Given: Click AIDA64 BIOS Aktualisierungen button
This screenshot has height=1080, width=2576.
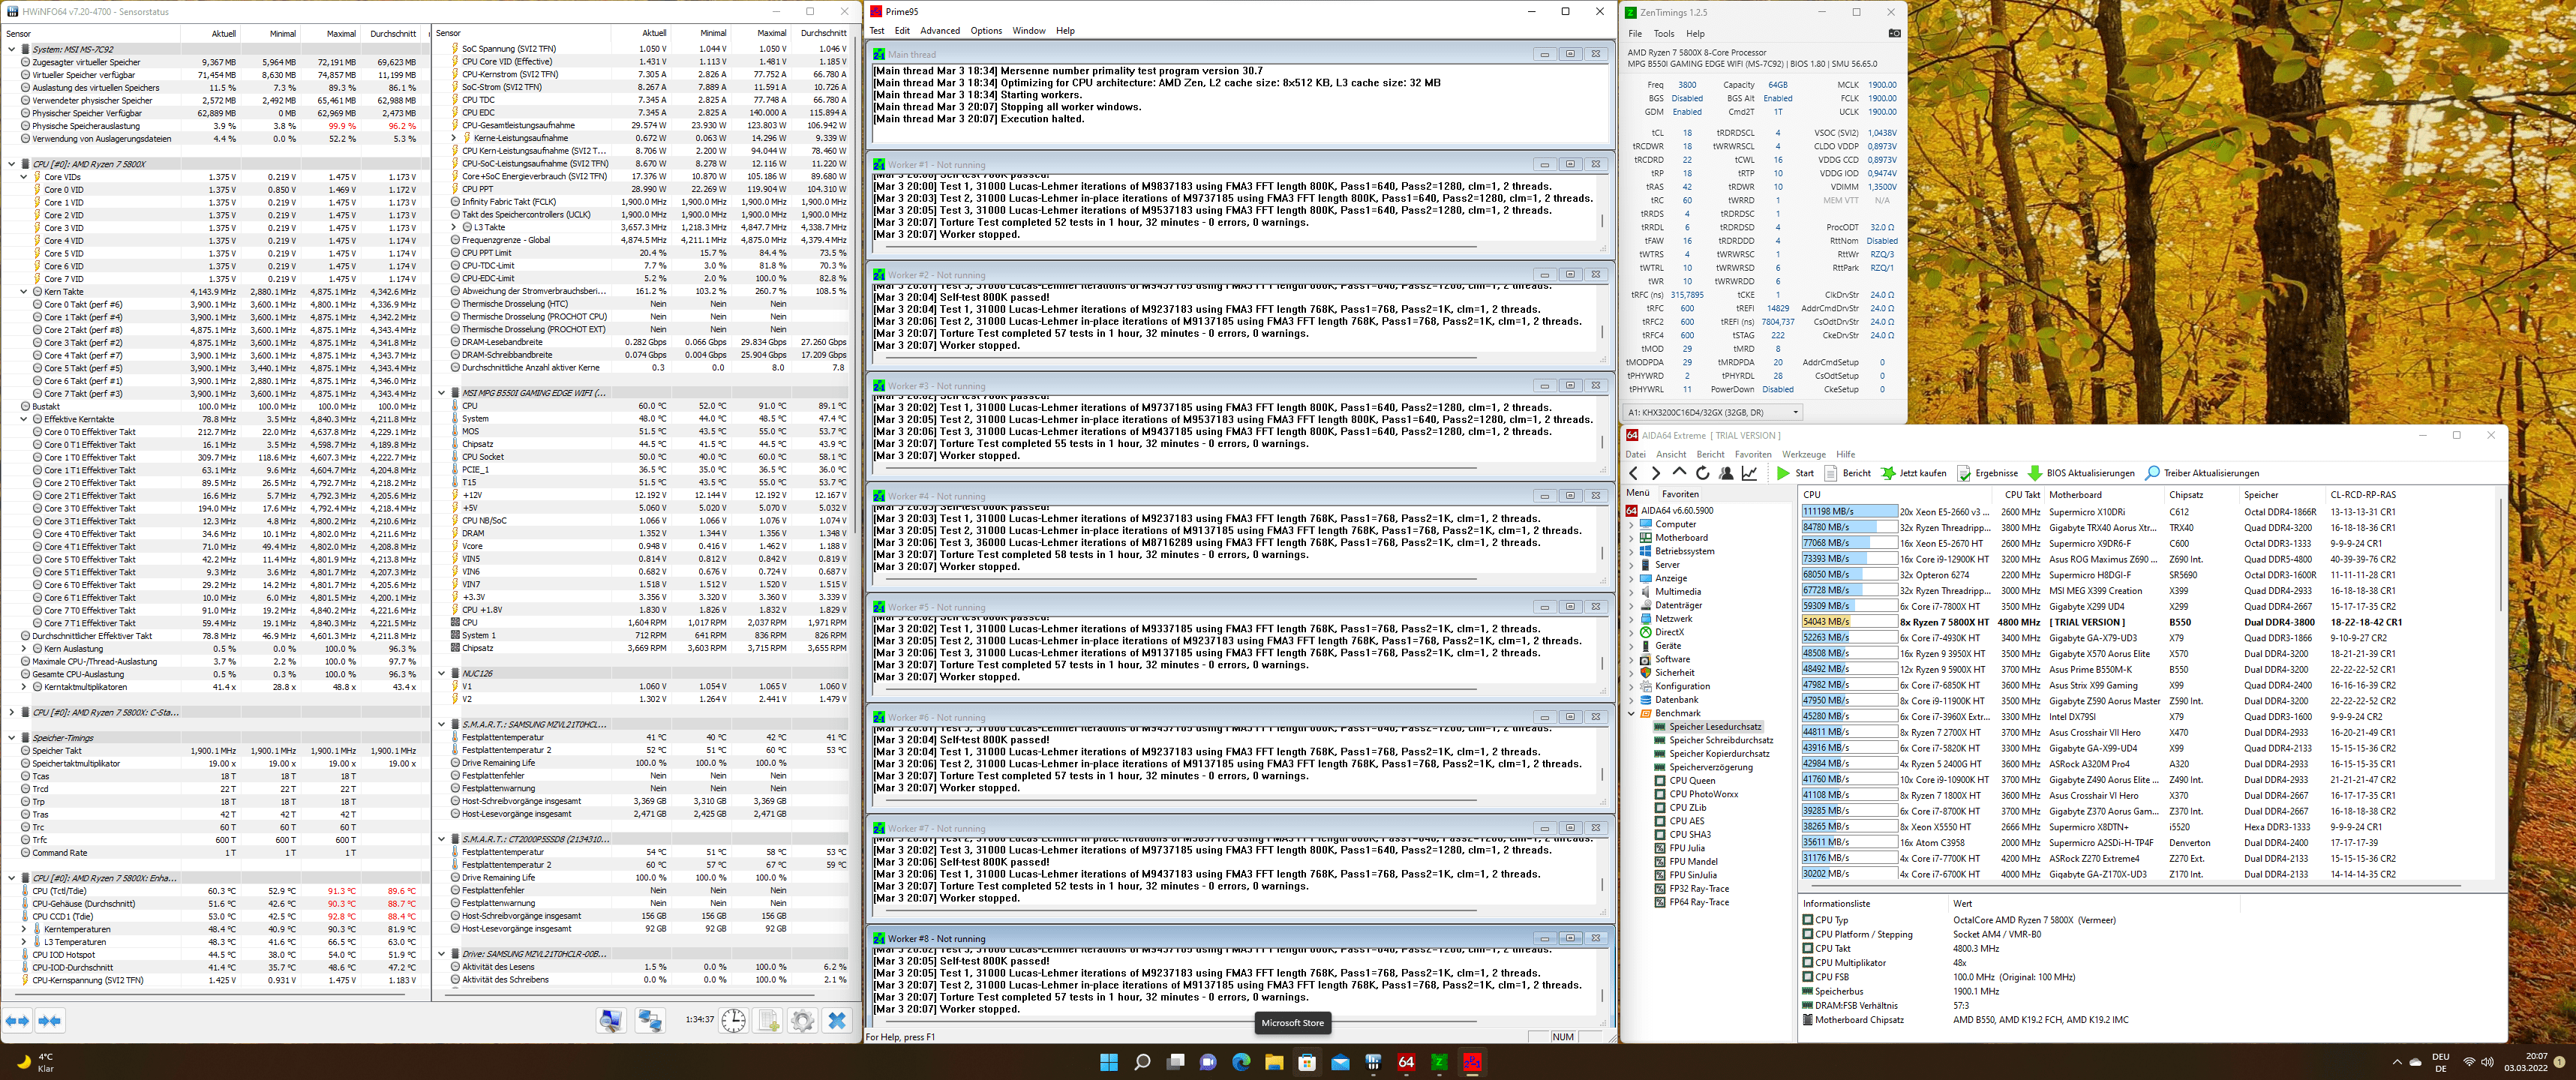Looking at the screenshot, I should [2081, 473].
